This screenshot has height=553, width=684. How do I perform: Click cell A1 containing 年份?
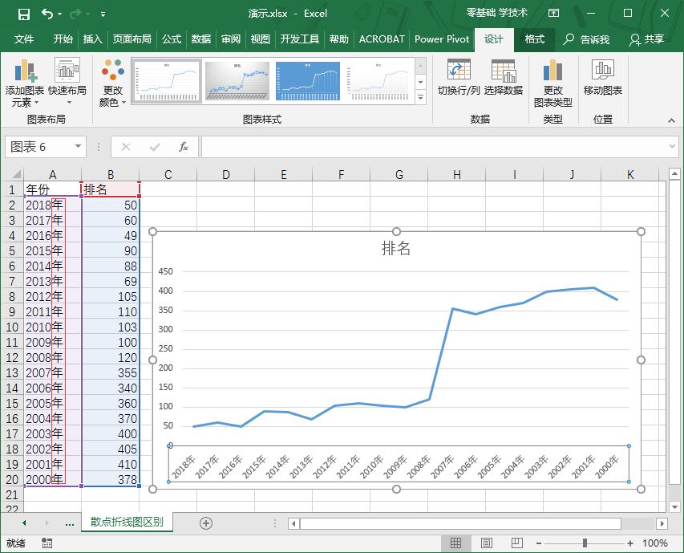coord(52,189)
